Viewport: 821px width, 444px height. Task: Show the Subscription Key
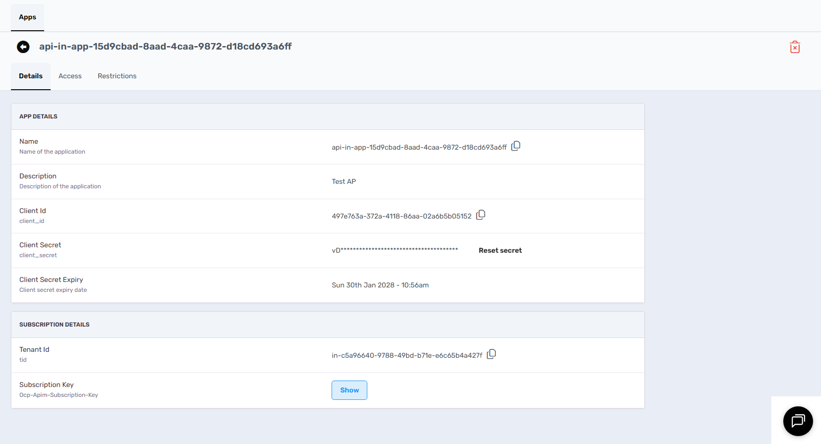tap(349, 390)
